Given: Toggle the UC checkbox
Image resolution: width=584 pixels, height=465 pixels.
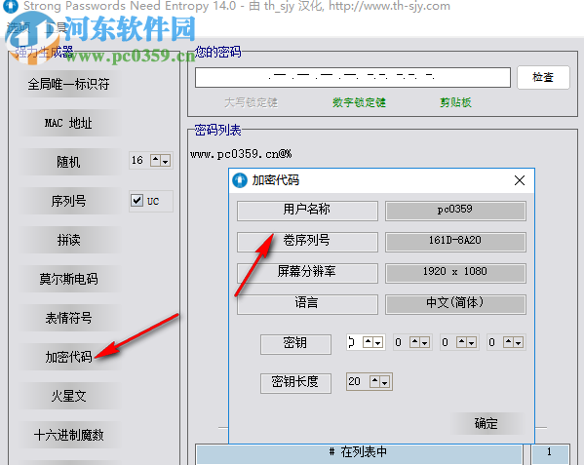Looking at the screenshot, I should 136,201.
